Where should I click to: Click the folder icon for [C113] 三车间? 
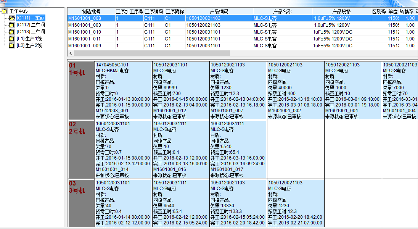[12, 32]
